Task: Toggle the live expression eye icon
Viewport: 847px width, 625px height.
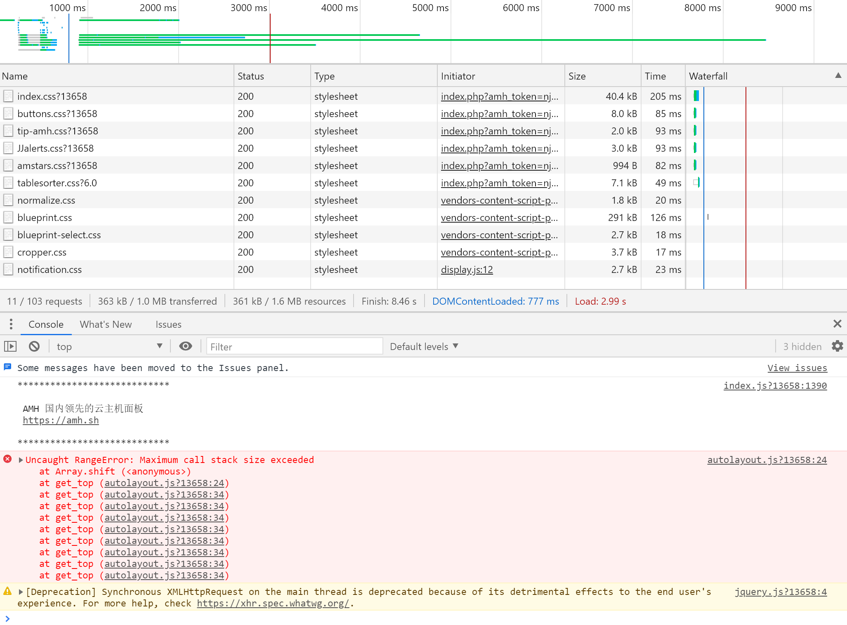Action: click(x=186, y=346)
